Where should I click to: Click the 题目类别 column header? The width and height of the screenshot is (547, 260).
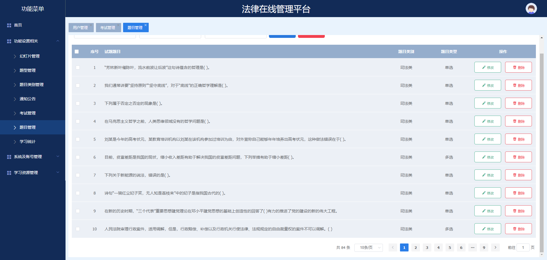[x=406, y=52]
